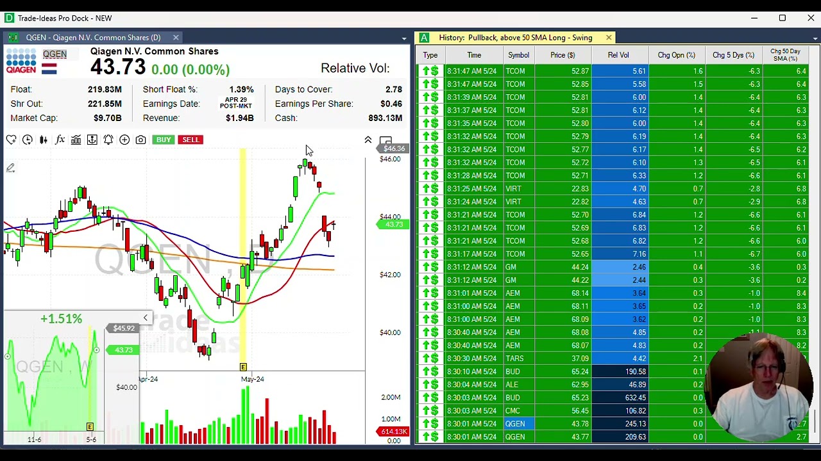Click the circled plus icon in chart toolbar
Viewport: 821px width, 461px height.
(124, 140)
